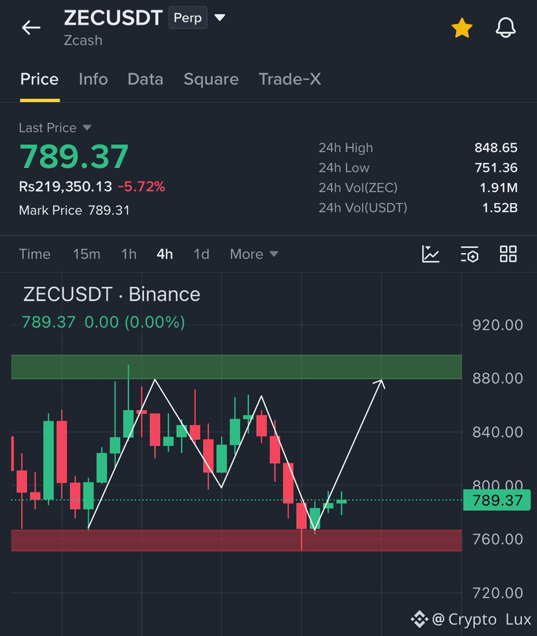Go back with the left arrow
537x636 pixels.
31,27
